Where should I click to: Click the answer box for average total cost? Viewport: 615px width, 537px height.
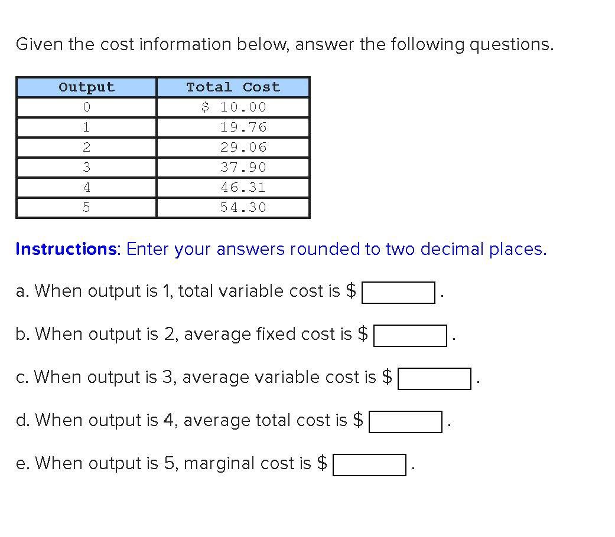(x=405, y=421)
